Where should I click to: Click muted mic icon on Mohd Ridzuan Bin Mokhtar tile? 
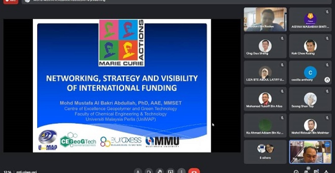[327, 118]
